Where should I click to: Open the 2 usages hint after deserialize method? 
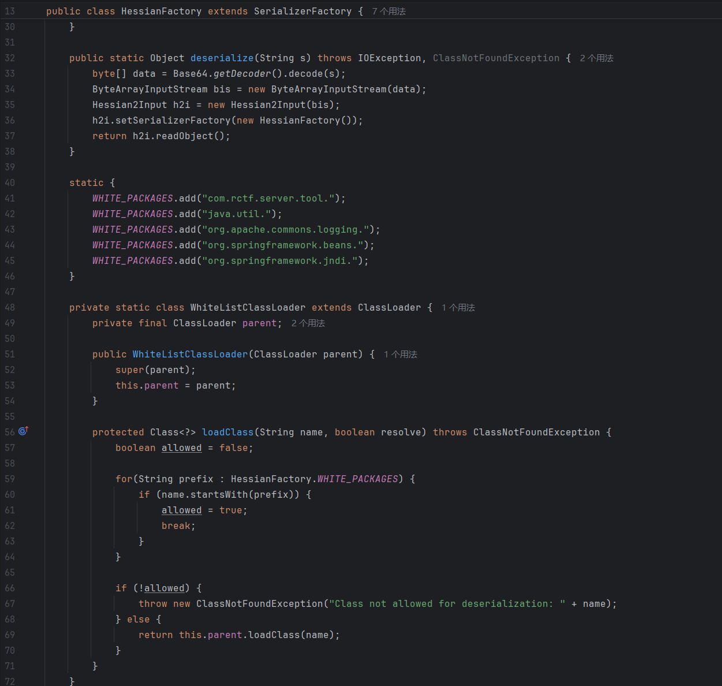point(596,58)
